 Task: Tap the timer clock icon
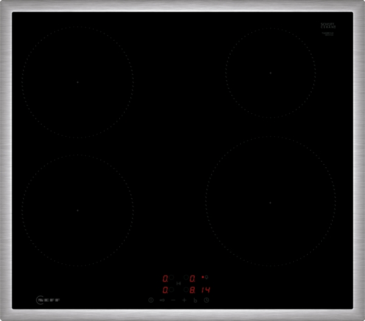coord(207,300)
